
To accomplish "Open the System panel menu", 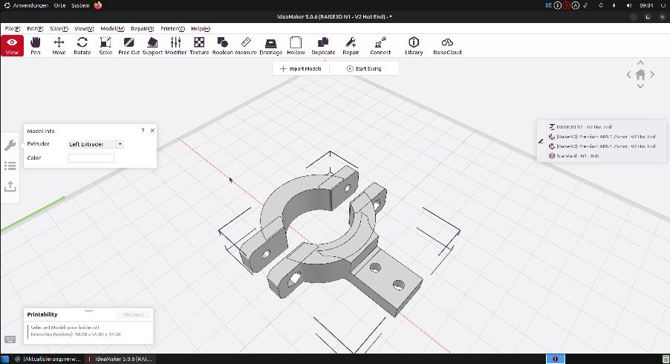I will [80, 5].
